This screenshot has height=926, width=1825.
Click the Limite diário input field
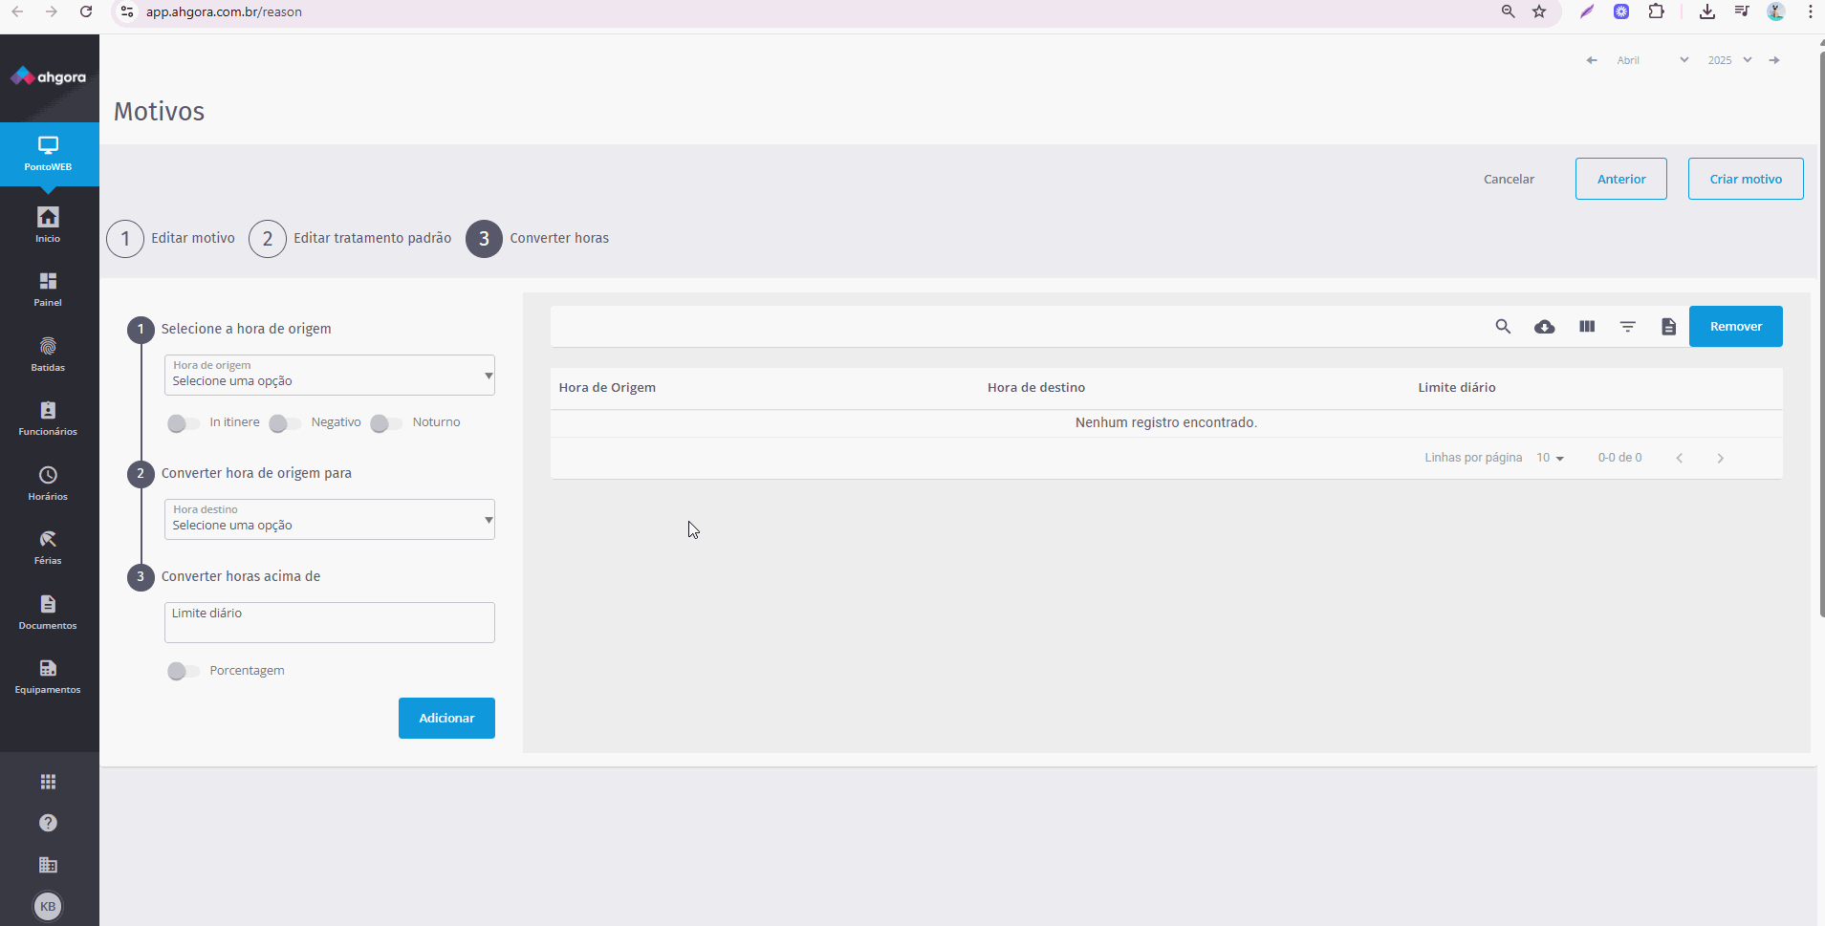330,622
